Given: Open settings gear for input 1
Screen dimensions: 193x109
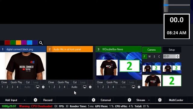Looking at the screenshot, I should coord(43,87).
